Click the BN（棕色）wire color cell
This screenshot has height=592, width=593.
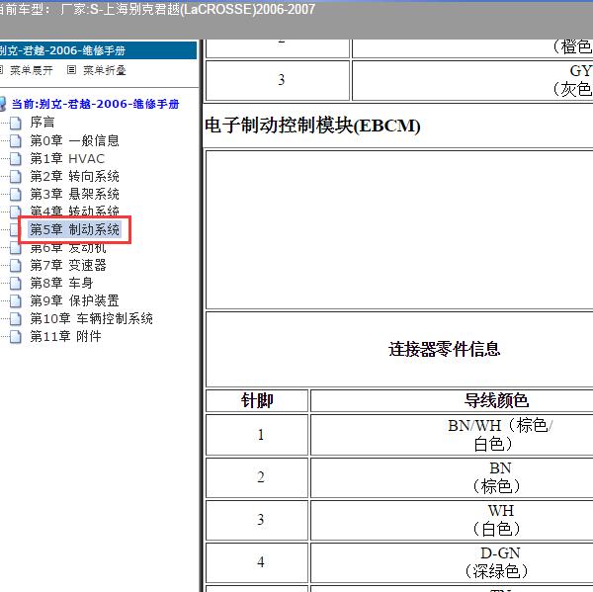pyautogui.click(x=498, y=477)
